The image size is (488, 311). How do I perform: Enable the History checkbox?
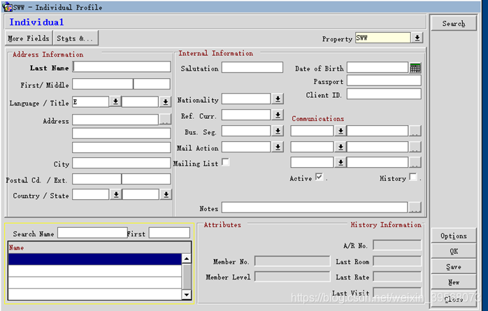pos(413,177)
